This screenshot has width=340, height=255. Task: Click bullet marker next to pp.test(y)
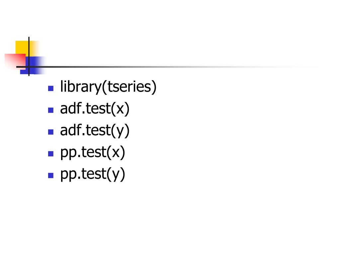tap(51, 175)
